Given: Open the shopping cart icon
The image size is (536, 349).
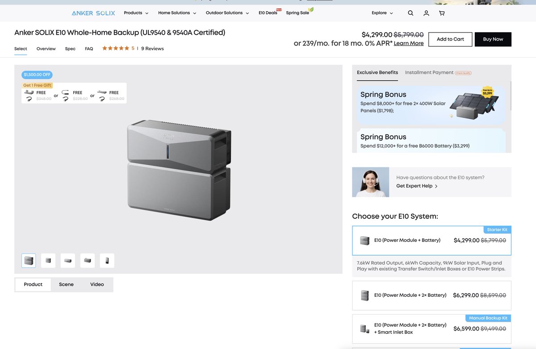Looking at the screenshot, I should [442, 13].
